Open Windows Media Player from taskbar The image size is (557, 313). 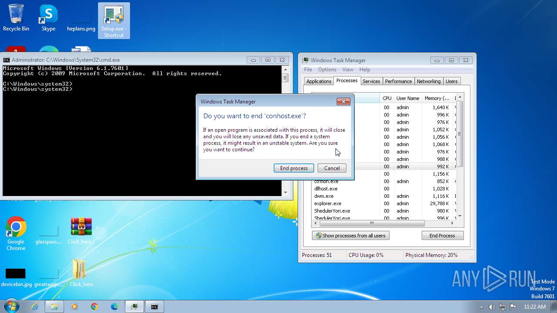[x=74, y=306]
